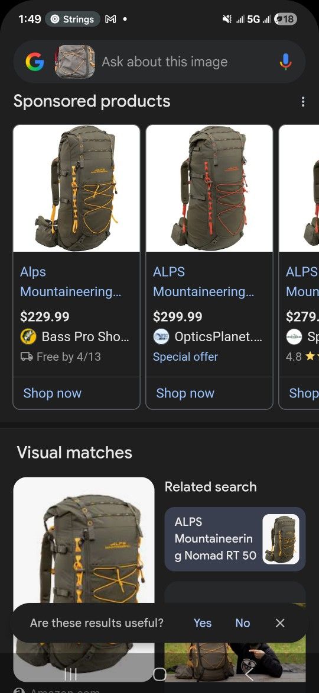Answer No to results useful prompt
This screenshot has width=319, height=693.
click(x=243, y=623)
